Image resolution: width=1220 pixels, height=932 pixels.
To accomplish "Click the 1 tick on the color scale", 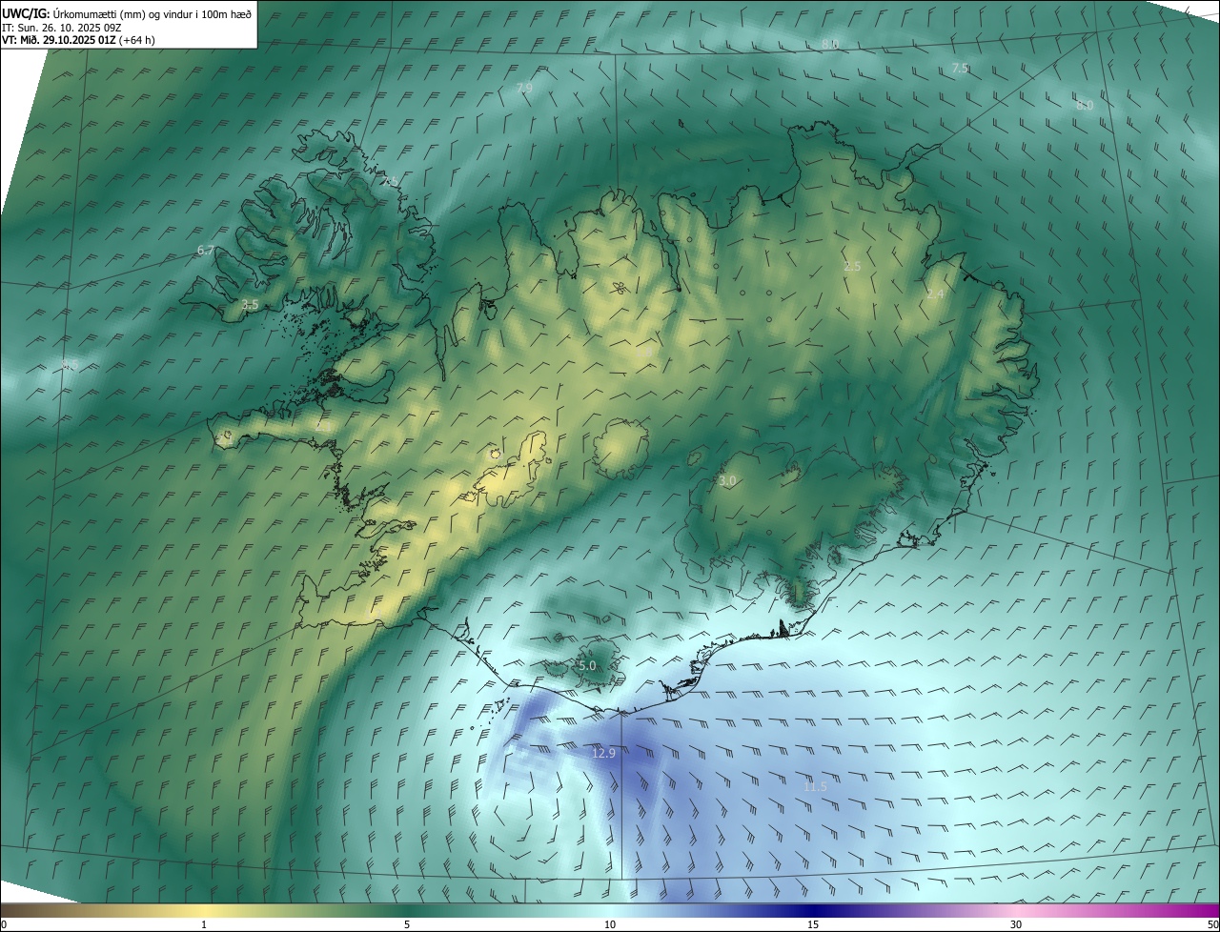I will (204, 924).
